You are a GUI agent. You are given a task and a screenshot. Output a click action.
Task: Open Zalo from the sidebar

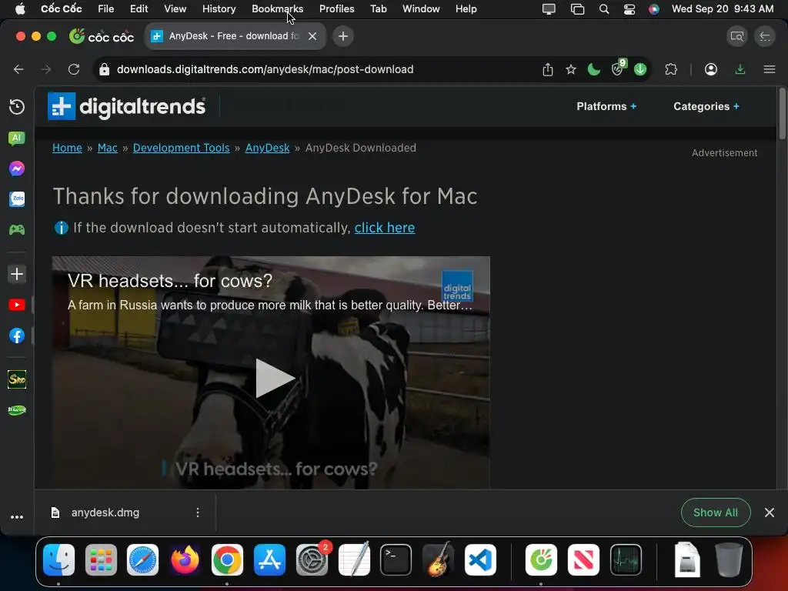click(17, 199)
